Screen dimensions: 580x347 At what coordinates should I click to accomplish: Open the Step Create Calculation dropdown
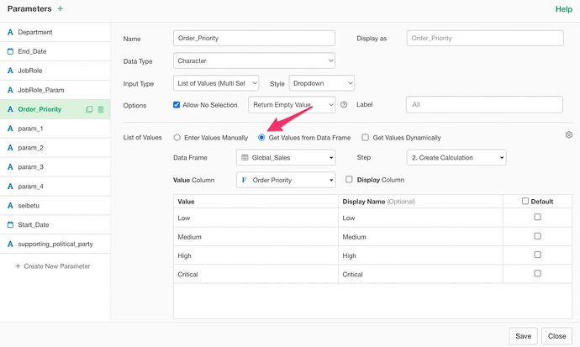point(456,157)
